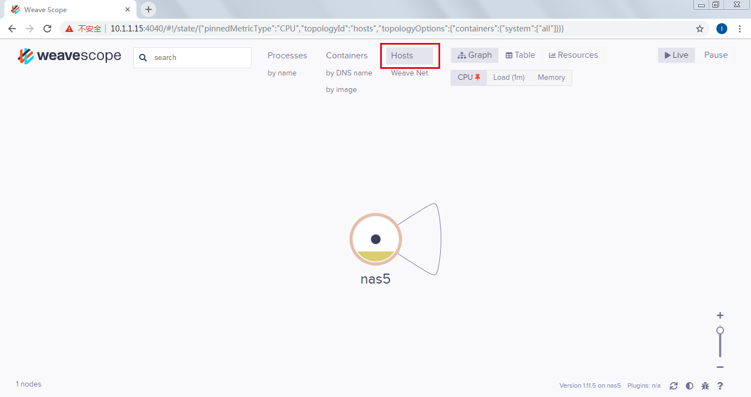Screen dimensions: 751x397
Task: Pause live updates
Action: (716, 55)
